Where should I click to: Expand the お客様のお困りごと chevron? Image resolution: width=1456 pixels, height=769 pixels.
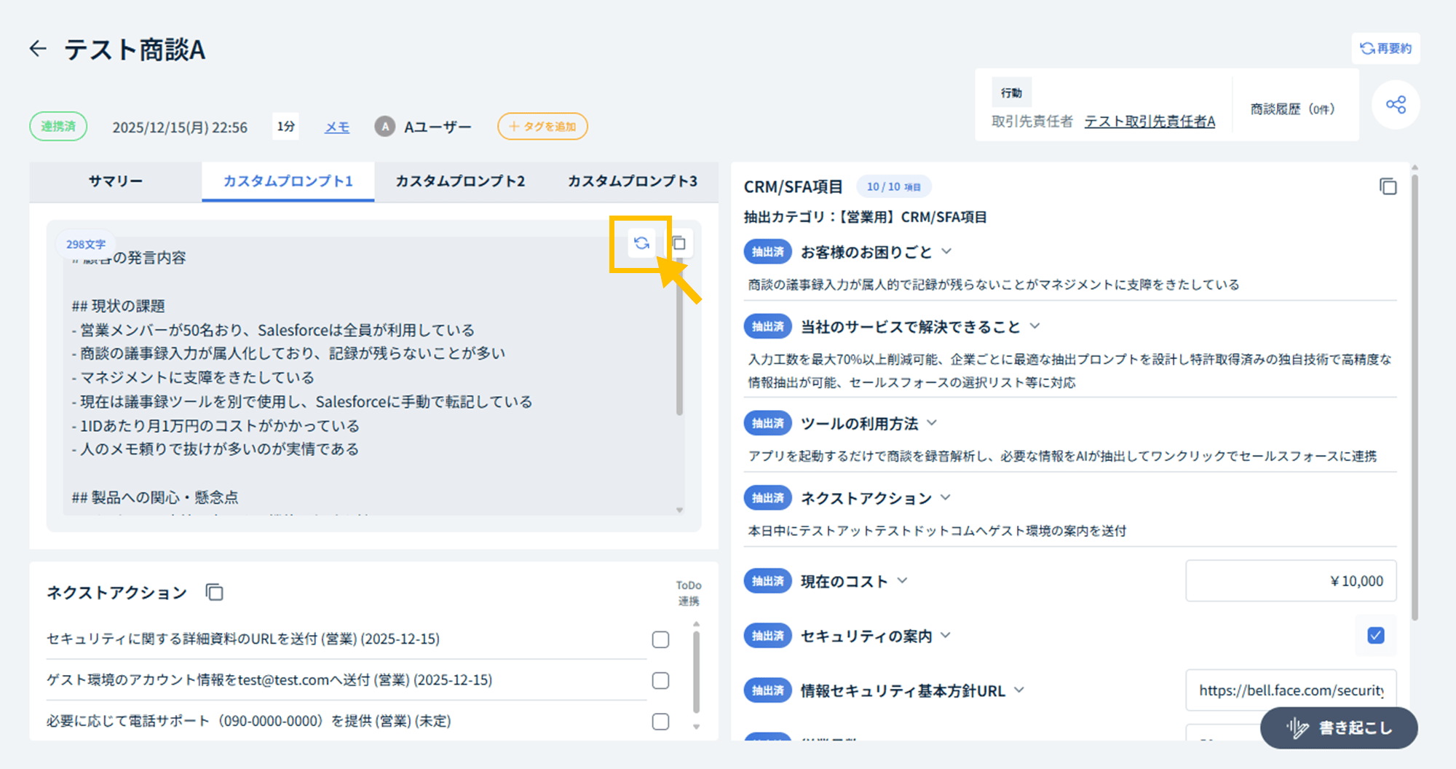coord(946,252)
